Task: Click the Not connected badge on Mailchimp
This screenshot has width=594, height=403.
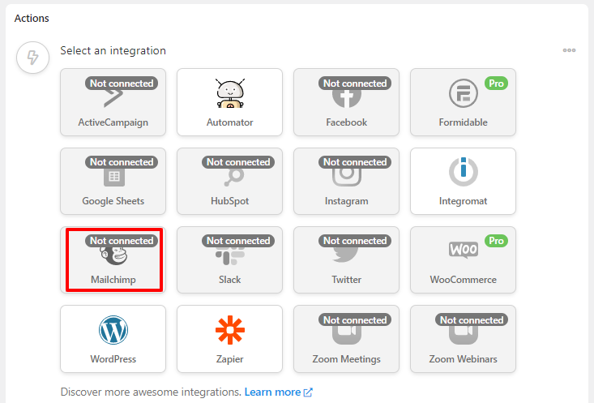Action: (122, 240)
